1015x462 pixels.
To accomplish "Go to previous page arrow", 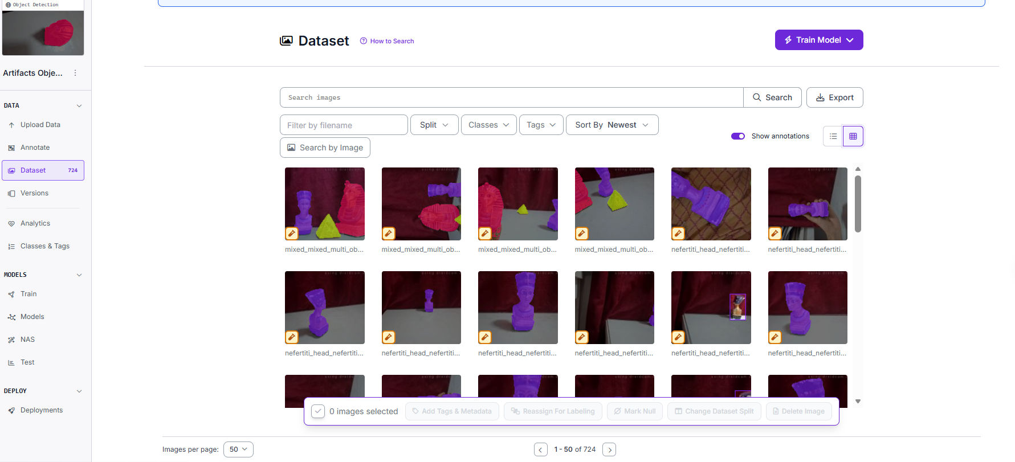I will click(x=541, y=449).
